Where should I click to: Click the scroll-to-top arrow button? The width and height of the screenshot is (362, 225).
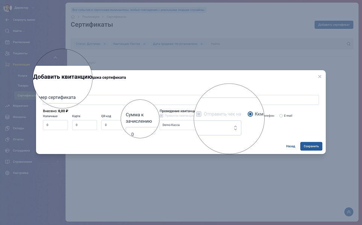(x=349, y=212)
